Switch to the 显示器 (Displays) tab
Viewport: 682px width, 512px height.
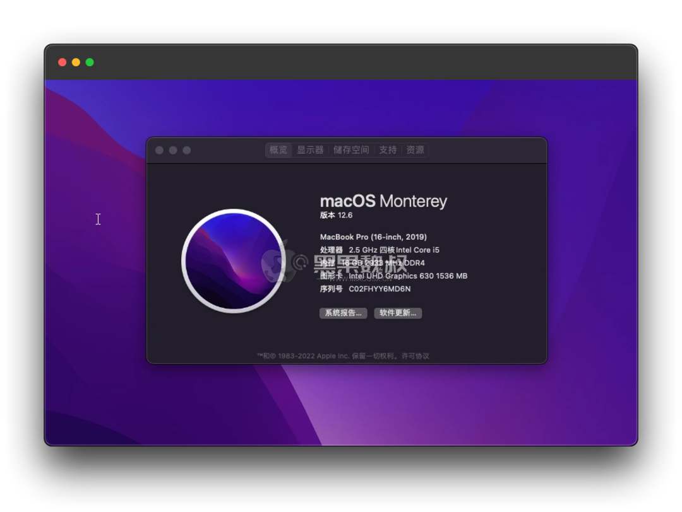[x=310, y=150]
